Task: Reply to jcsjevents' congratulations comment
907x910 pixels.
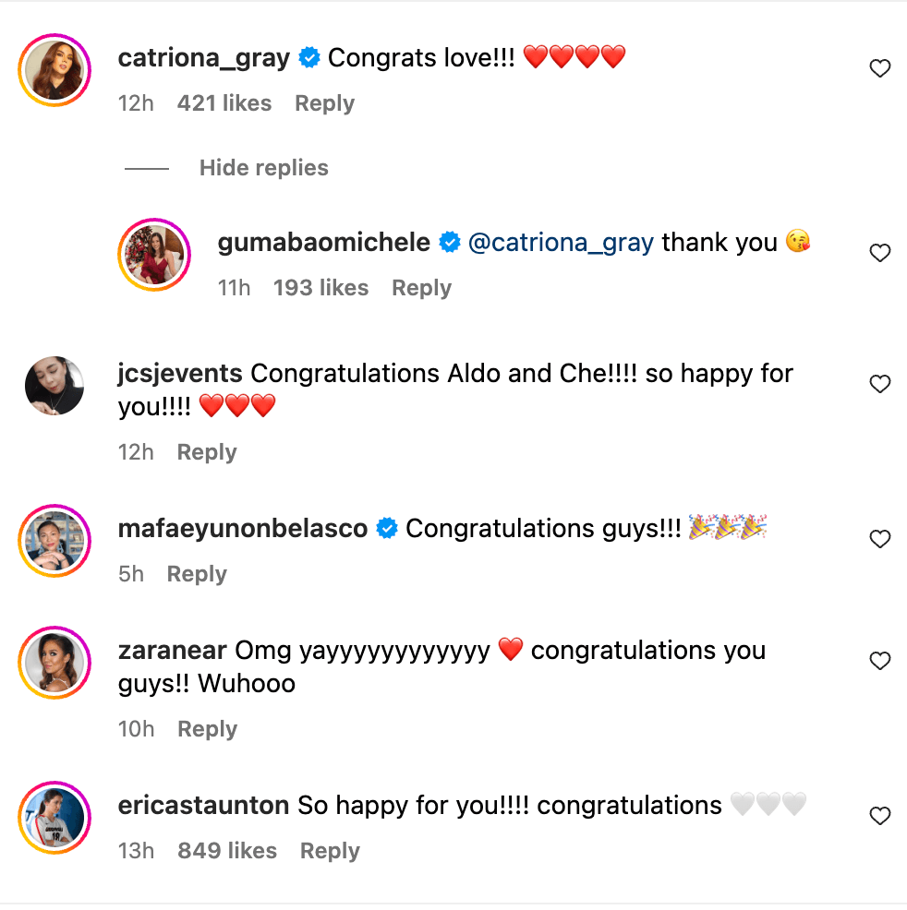Action: tap(207, 452)
